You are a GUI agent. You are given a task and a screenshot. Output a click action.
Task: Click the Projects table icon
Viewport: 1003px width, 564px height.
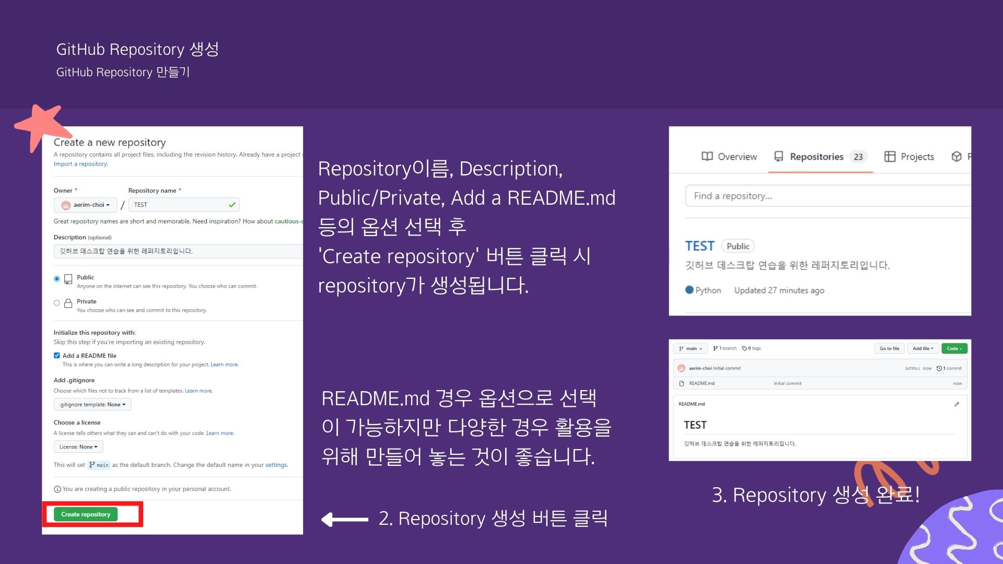pos(890,157)
